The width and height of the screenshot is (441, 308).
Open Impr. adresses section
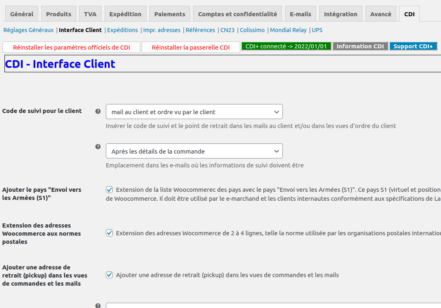click(x=162, y=30)
